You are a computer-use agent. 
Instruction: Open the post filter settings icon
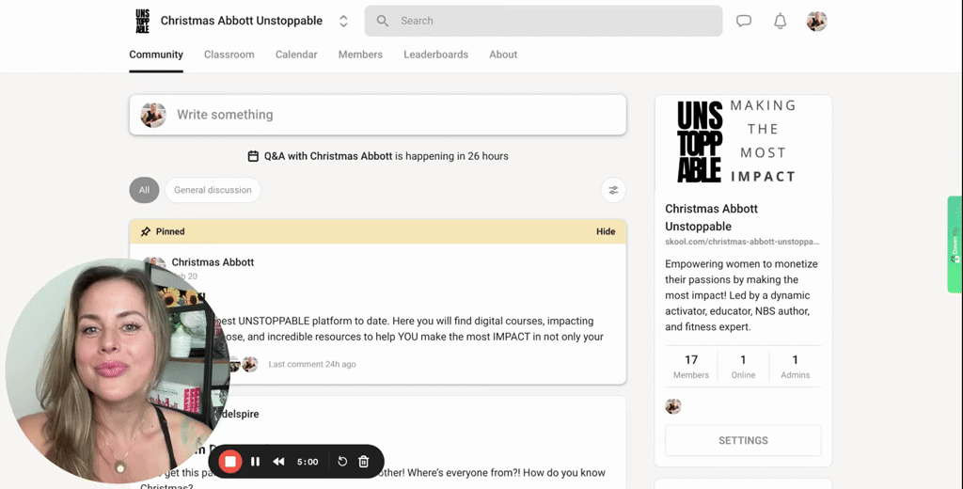point(613,190)
